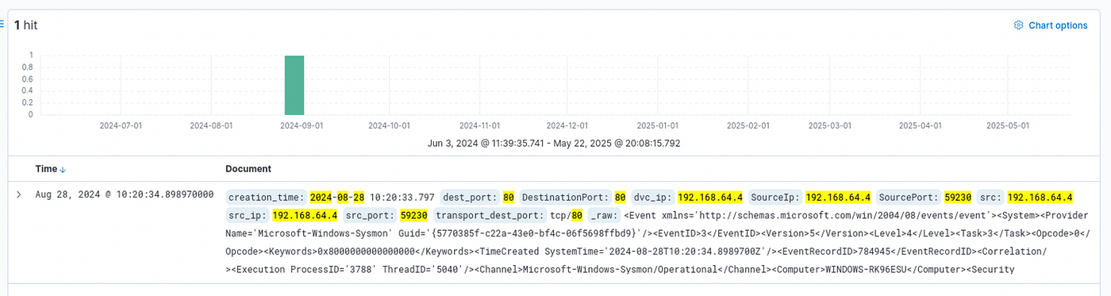Click the green histogram bar near 2024-09-01
1111x296 pixels.
pyautogui.click(x=294, y=85)
